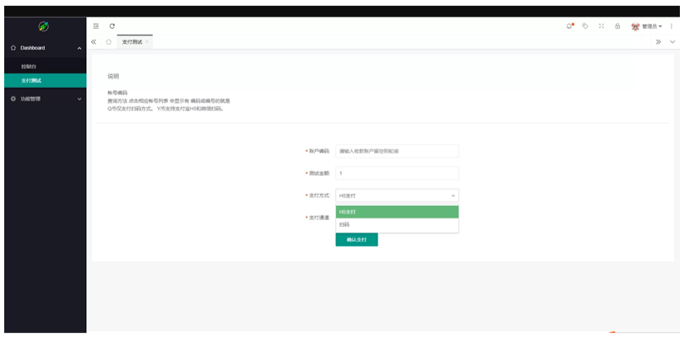Open the vertical three-dot more menu
The width and height of the screenshot is (690, 339).
coord(671,26)
